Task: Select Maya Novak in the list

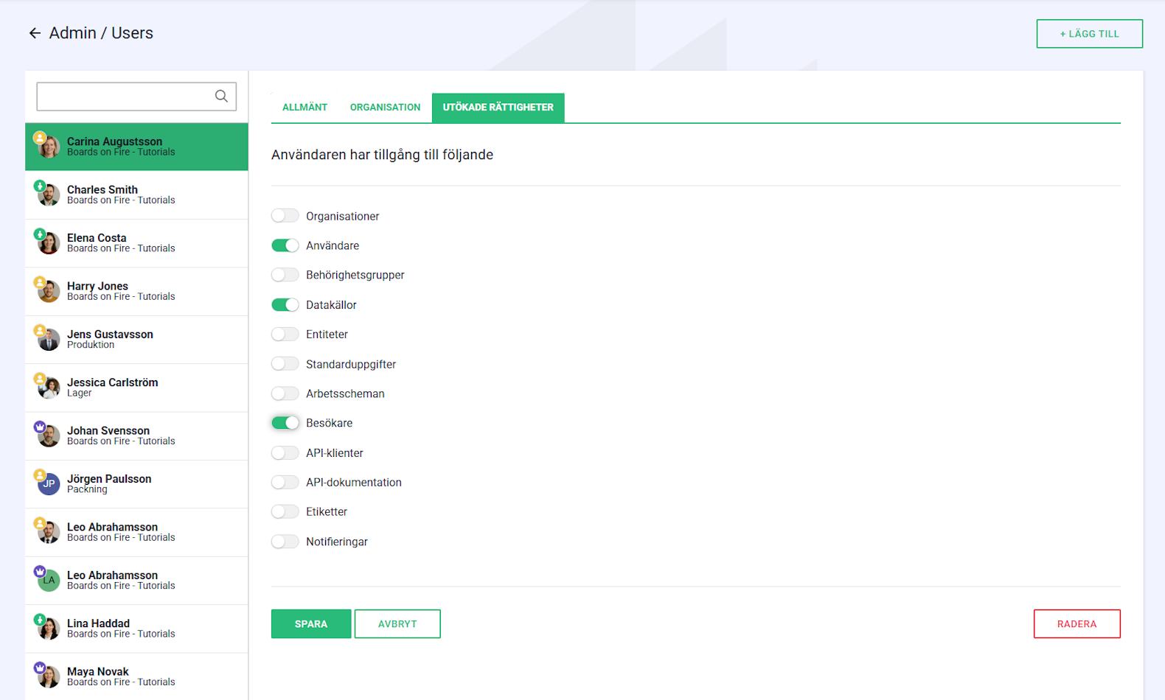Action: (136, 676)
